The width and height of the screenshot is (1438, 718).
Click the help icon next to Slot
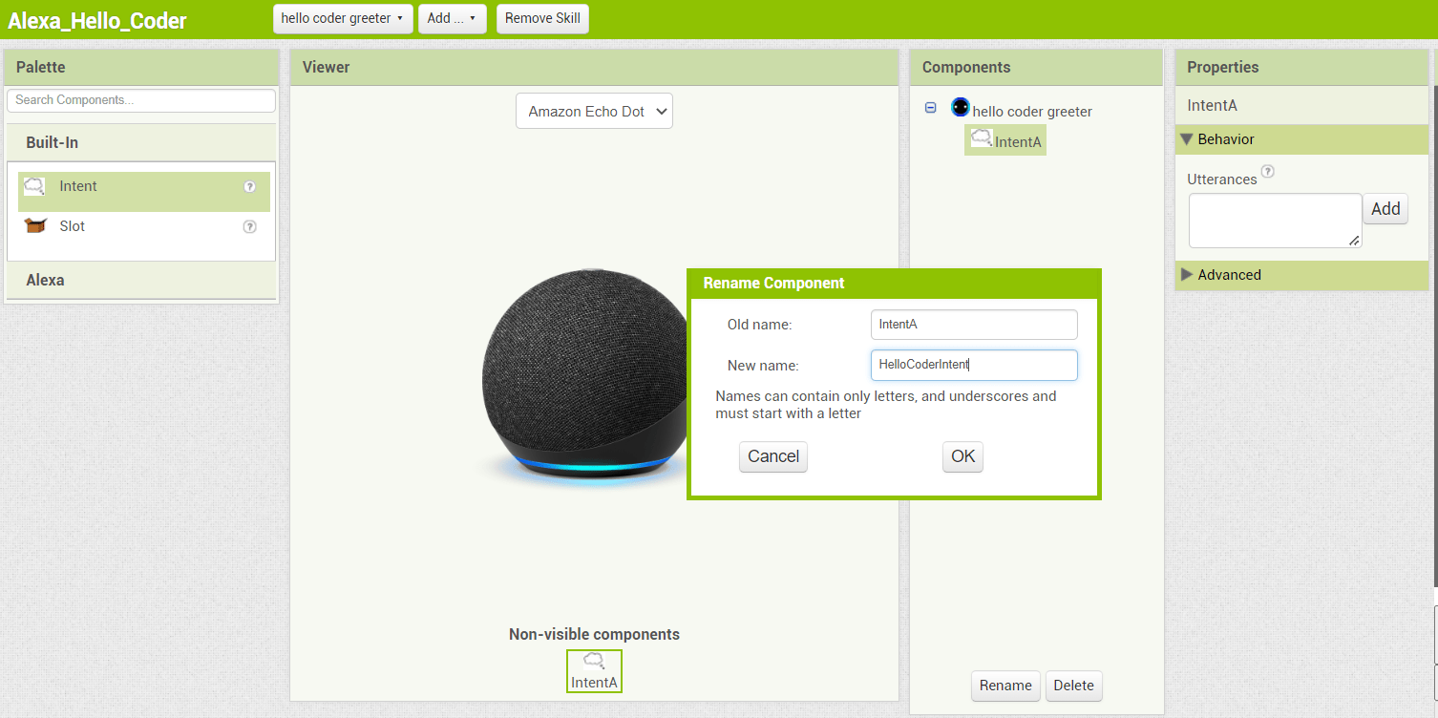coord(249,226)
